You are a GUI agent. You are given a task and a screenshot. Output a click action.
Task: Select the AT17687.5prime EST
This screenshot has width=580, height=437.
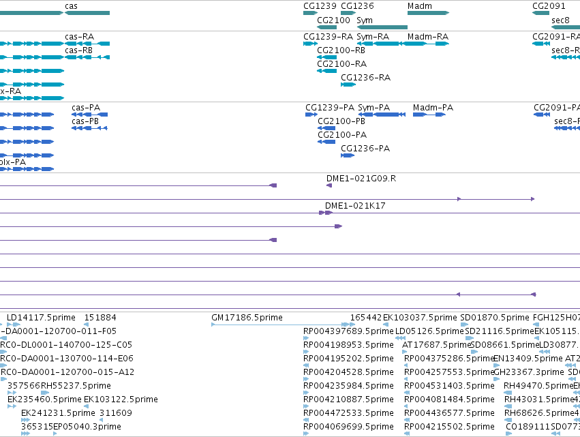405,352
